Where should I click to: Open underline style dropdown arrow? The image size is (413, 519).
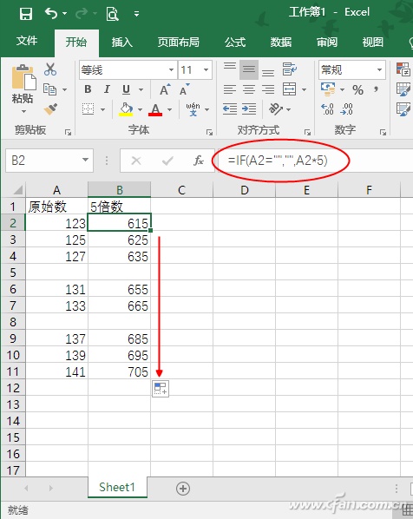tap(141, 89)
